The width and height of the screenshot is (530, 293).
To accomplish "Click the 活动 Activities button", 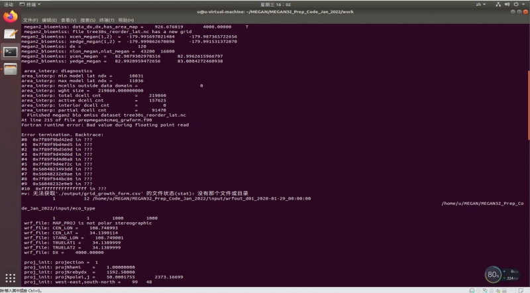I will pyautogui.click(x=9, y=4).
